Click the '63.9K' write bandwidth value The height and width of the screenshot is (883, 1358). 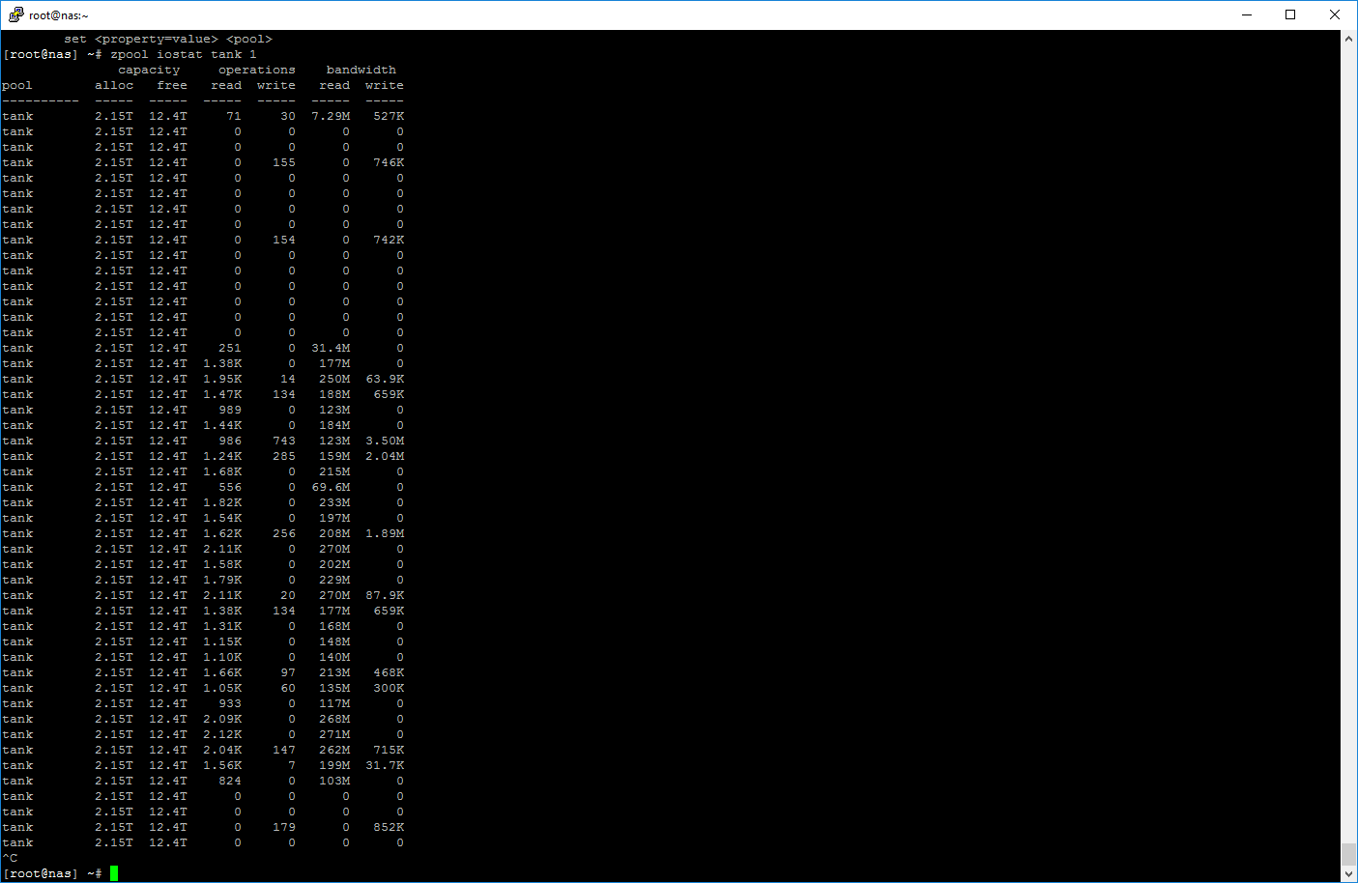(x=385, y=379)
